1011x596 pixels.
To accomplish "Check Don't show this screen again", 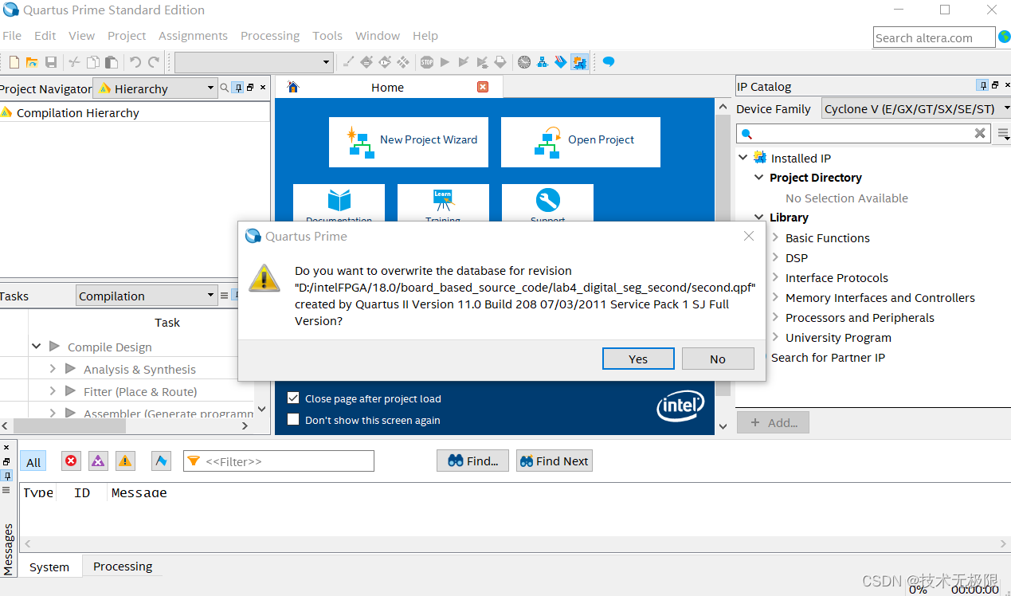I will point(293,420).
